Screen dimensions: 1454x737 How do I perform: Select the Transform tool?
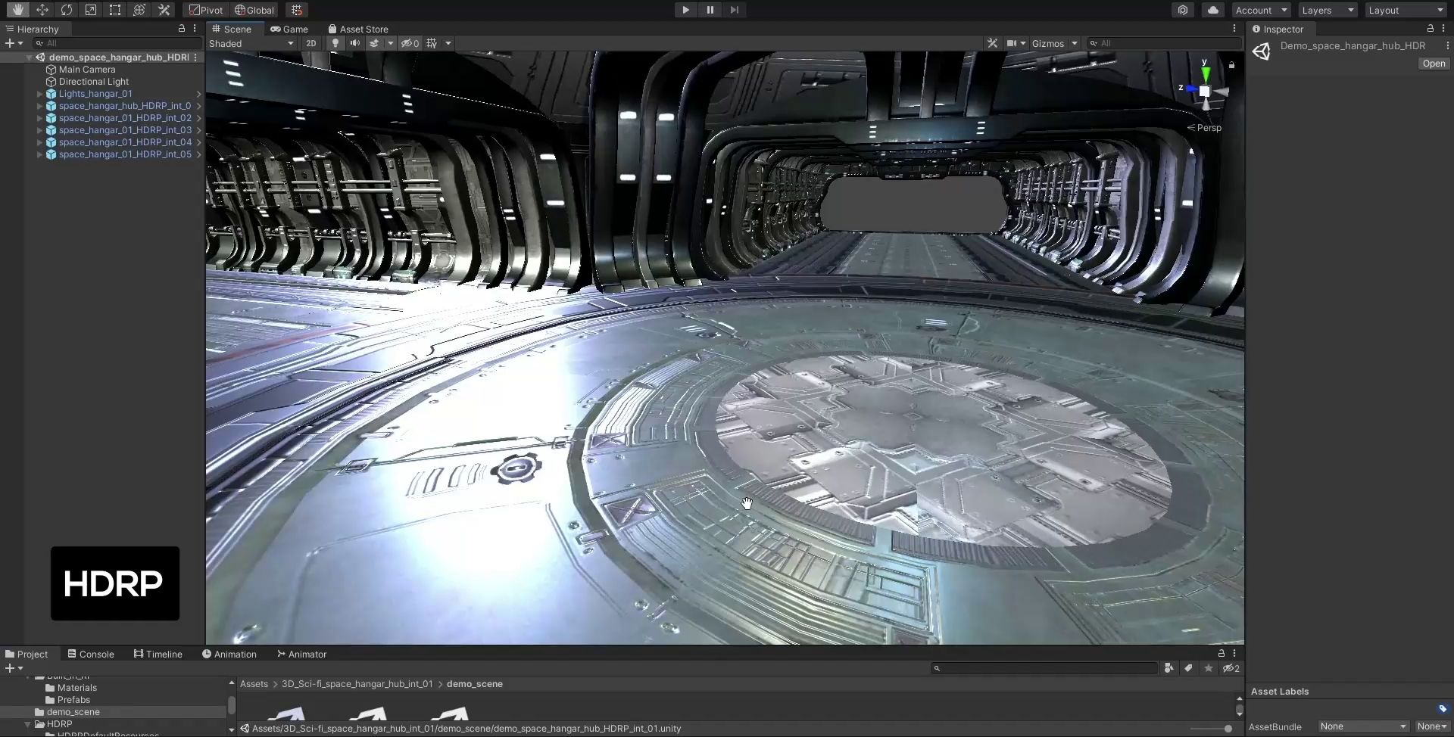pyautogui.click(x=139, y=10)
